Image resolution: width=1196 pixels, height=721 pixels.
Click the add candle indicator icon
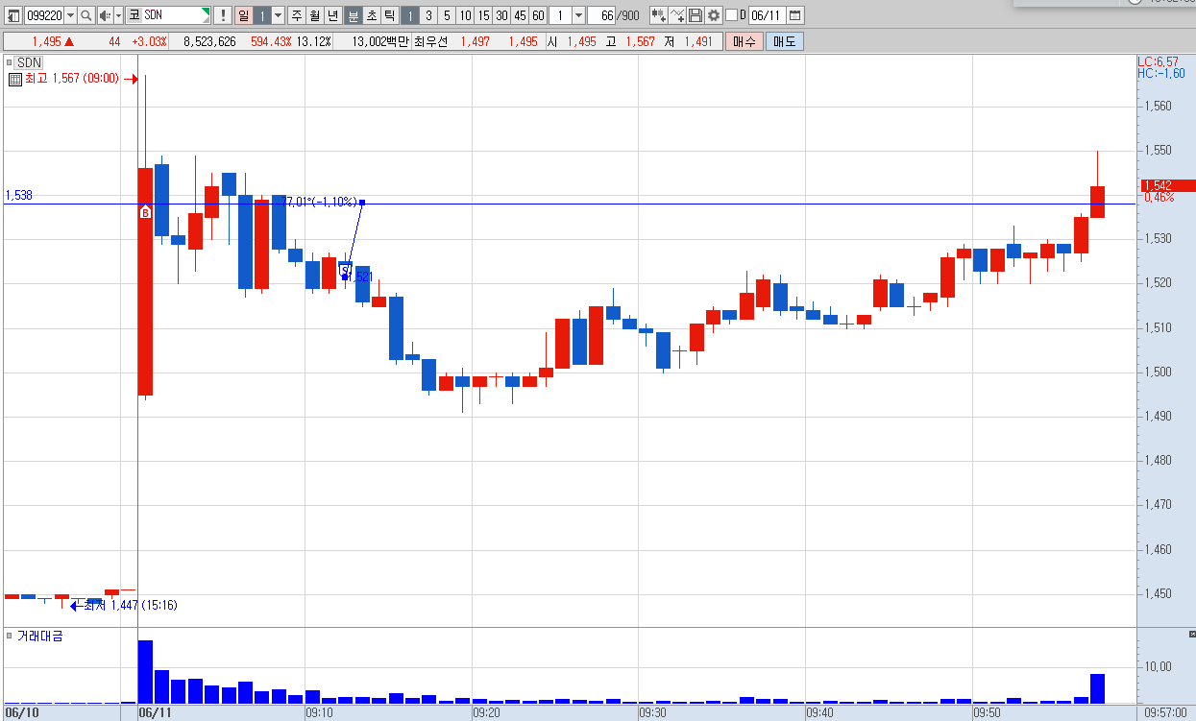[658, 15]
